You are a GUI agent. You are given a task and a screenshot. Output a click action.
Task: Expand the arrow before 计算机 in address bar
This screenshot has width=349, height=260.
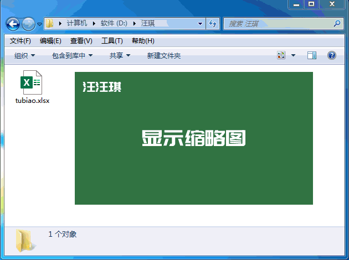(60, 23)
